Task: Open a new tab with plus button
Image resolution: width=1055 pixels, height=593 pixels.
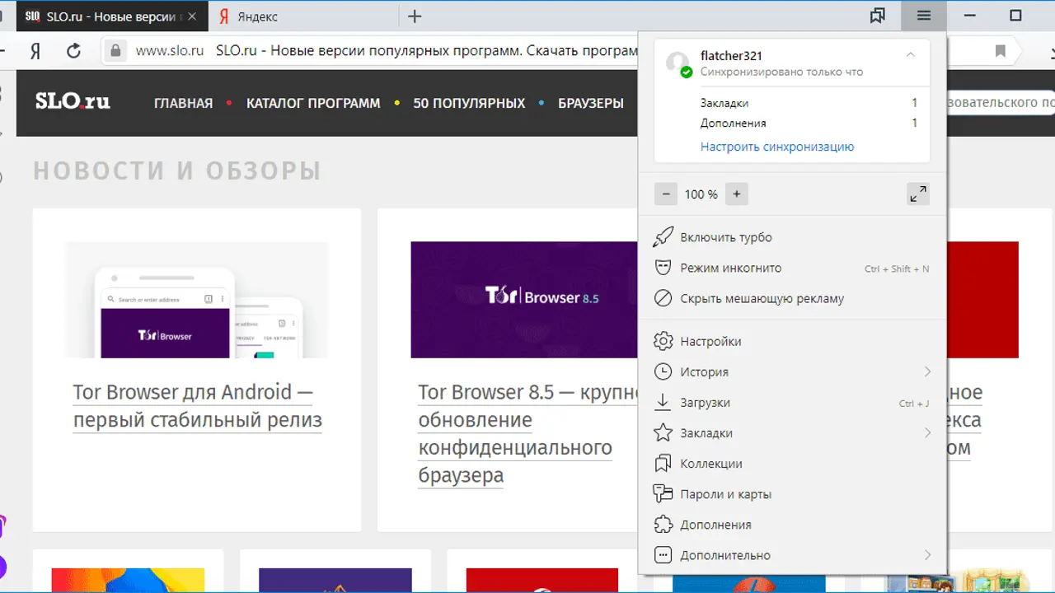Action: pyautogui.click(x=415, y=16)
